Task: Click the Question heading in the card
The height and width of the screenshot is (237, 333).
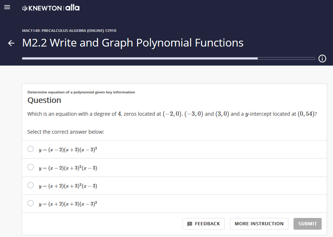Action: tap(44, 100)
